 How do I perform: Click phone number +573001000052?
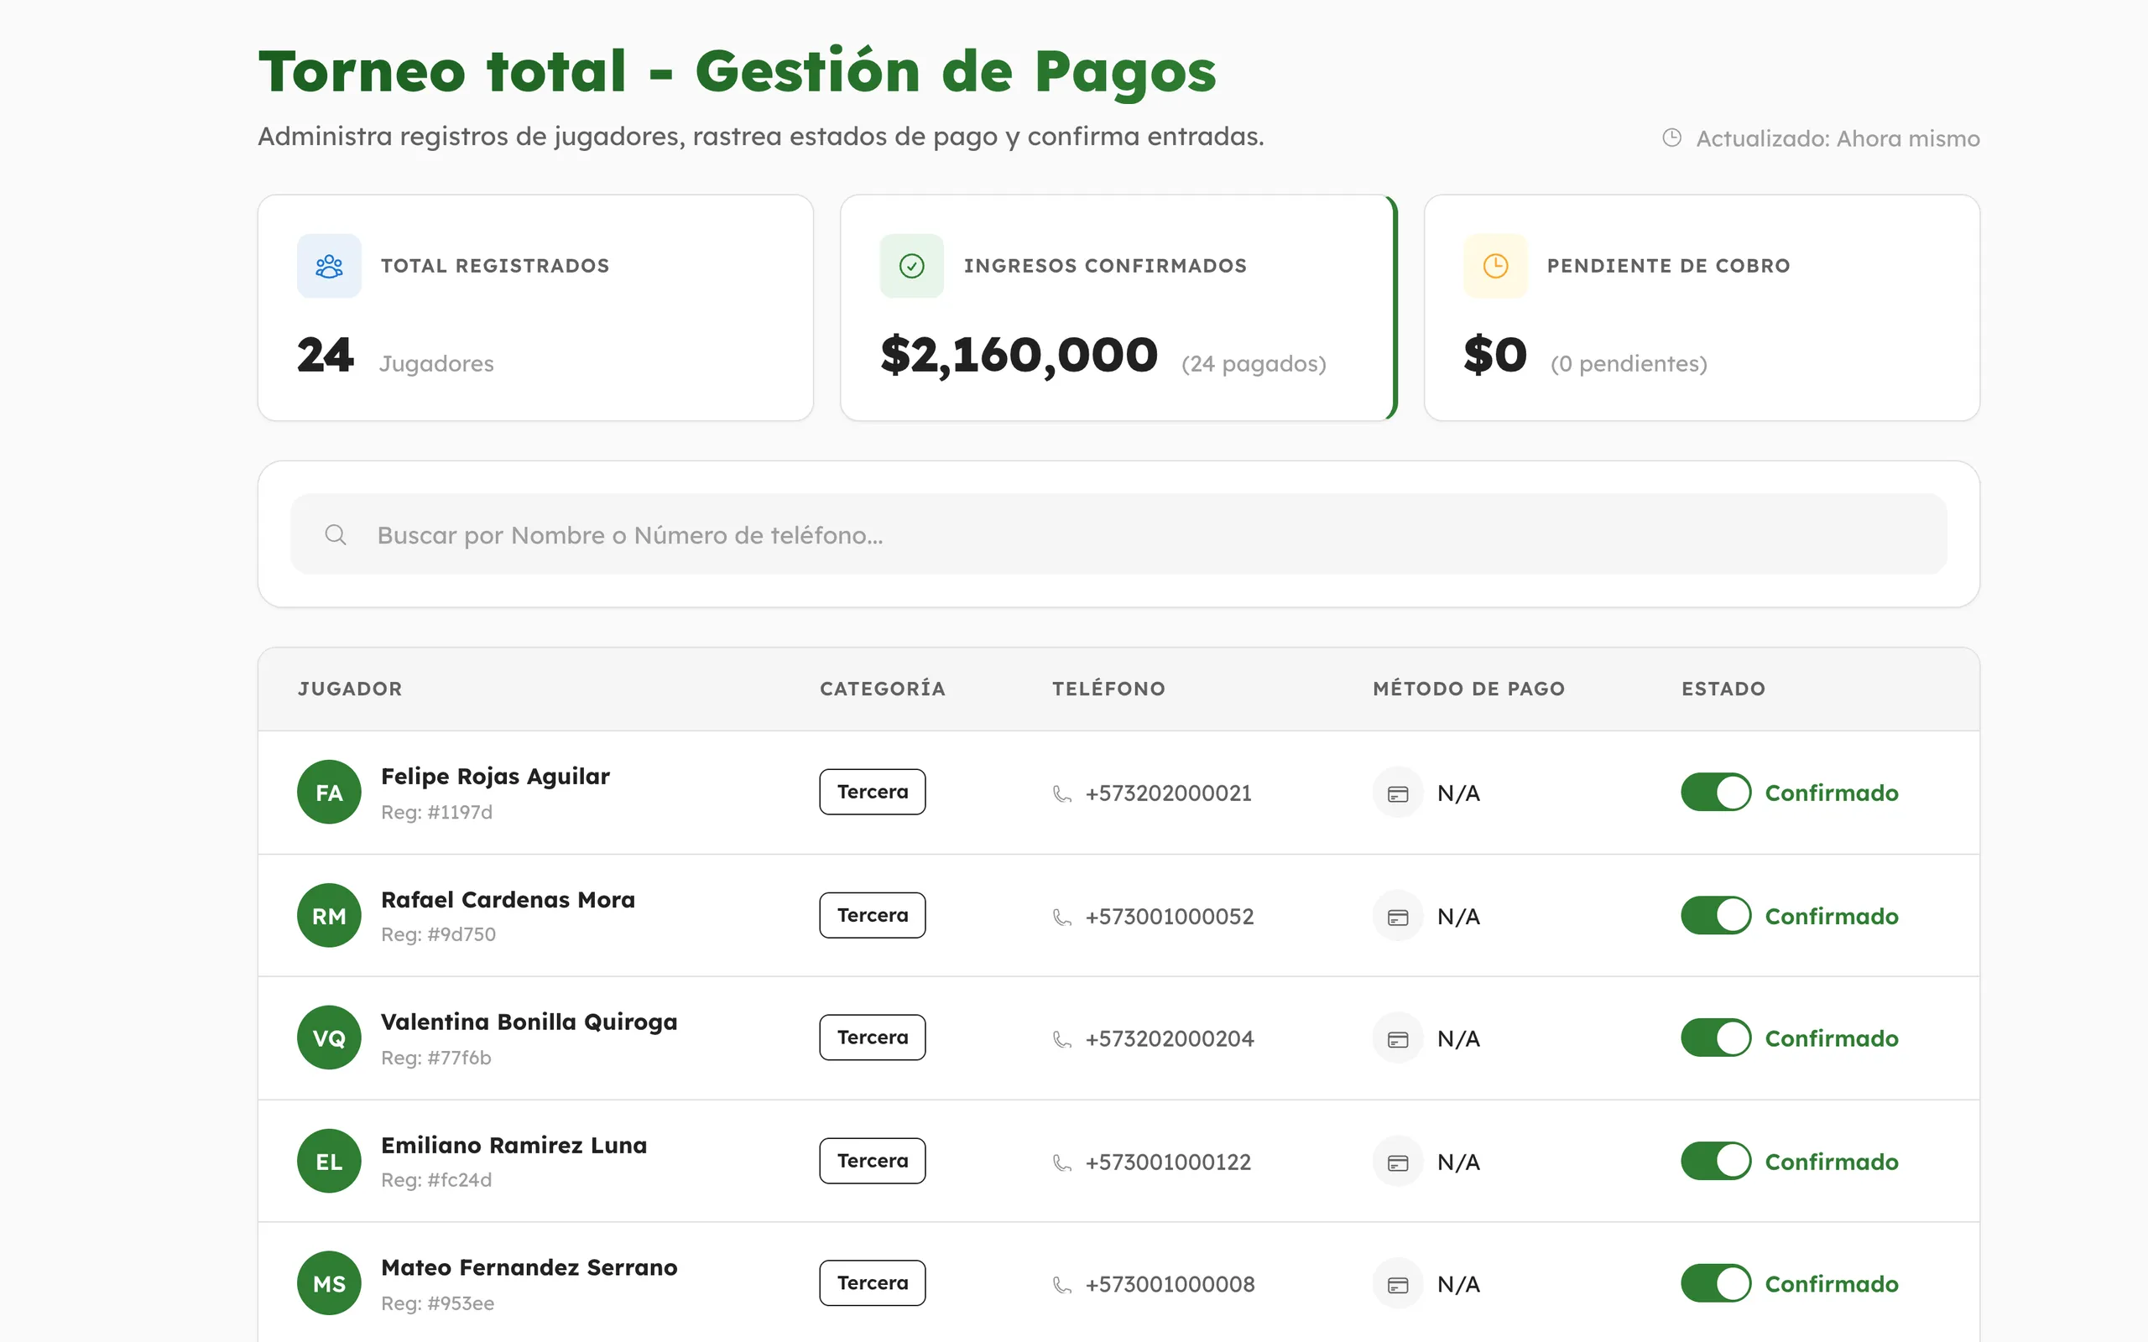click(1170, 917)
